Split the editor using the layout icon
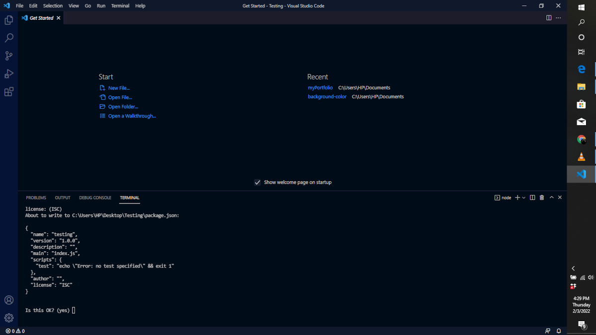Image resolution: width=596 pixels, height=335 pixels. click(548, 17)
